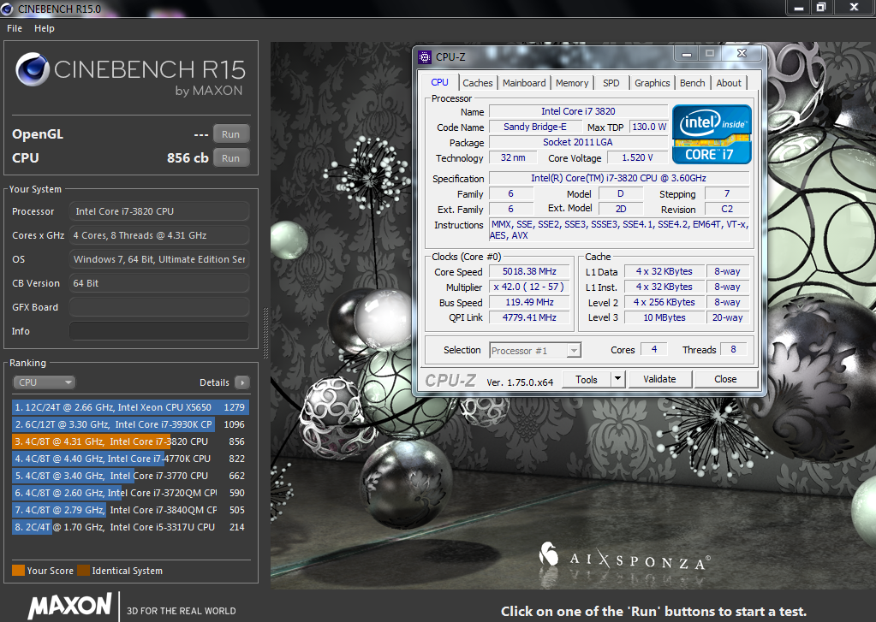The height and width of the screenshot is (622, 876).
Task: Click the Level 3 cache value 10 MBytes
Action: coord(664,317)
